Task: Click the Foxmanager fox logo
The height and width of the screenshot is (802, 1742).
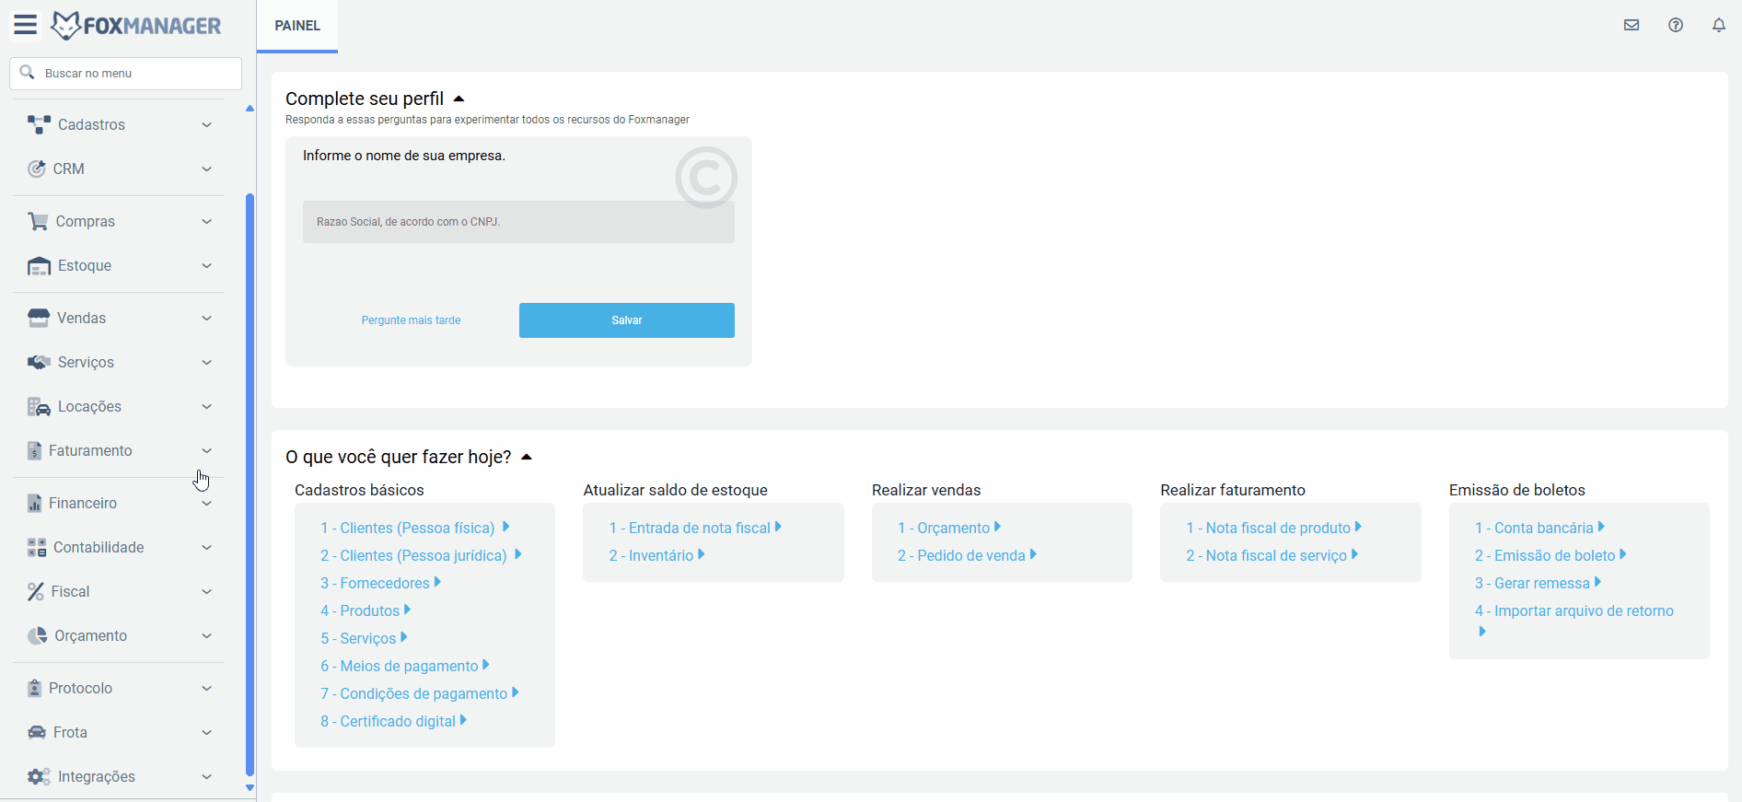Action: tap(66, 26)
